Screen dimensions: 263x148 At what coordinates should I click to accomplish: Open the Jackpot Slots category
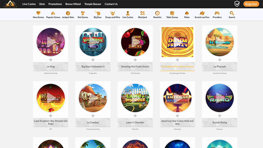68,15
